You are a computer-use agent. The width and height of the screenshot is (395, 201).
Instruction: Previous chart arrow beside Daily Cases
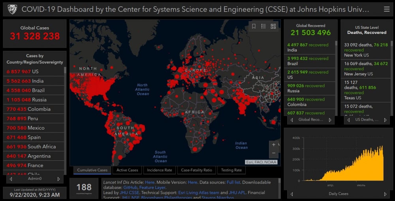coord(292,194)
